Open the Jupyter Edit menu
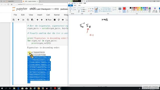 click(x=23, y=15)
